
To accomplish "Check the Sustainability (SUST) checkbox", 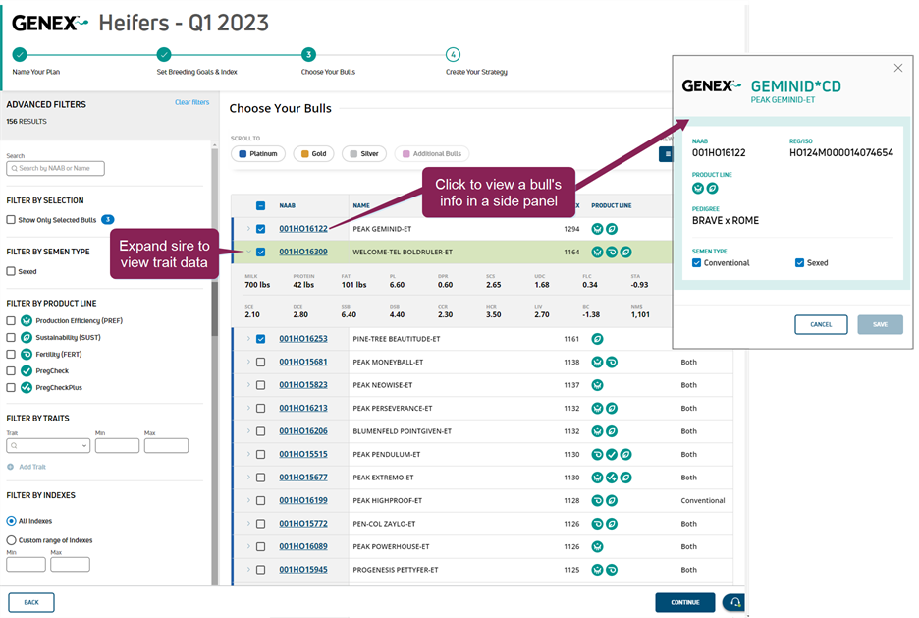I will (x=11, y=337).
